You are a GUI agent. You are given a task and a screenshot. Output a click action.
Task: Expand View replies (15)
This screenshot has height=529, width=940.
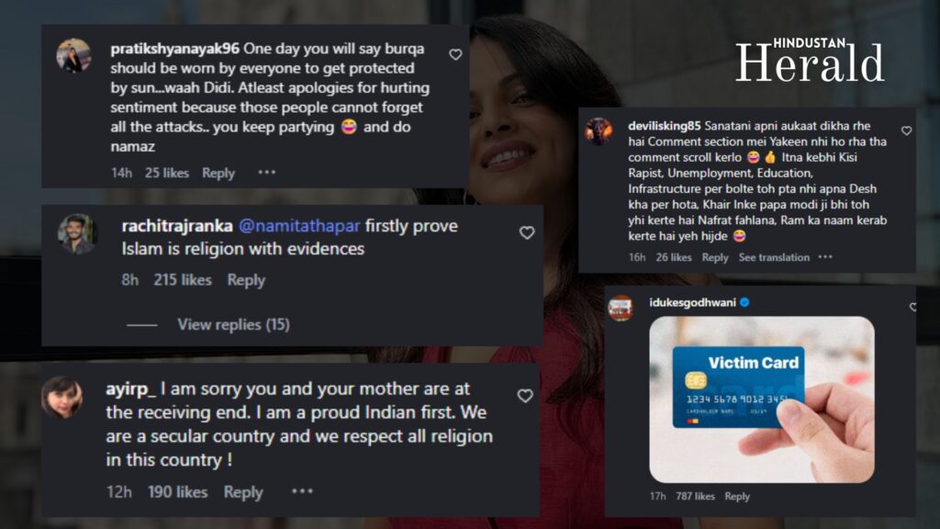[233, 324]
